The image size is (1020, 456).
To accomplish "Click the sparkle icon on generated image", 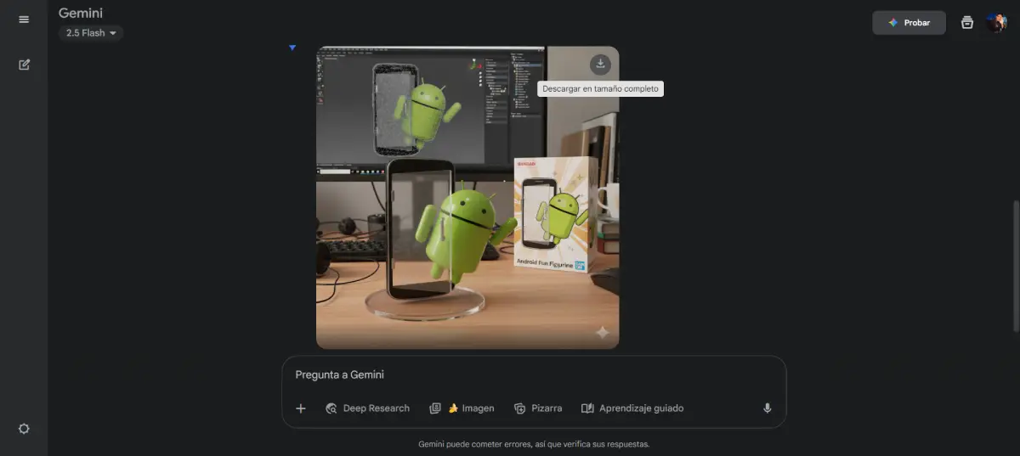I will (602, 332).
